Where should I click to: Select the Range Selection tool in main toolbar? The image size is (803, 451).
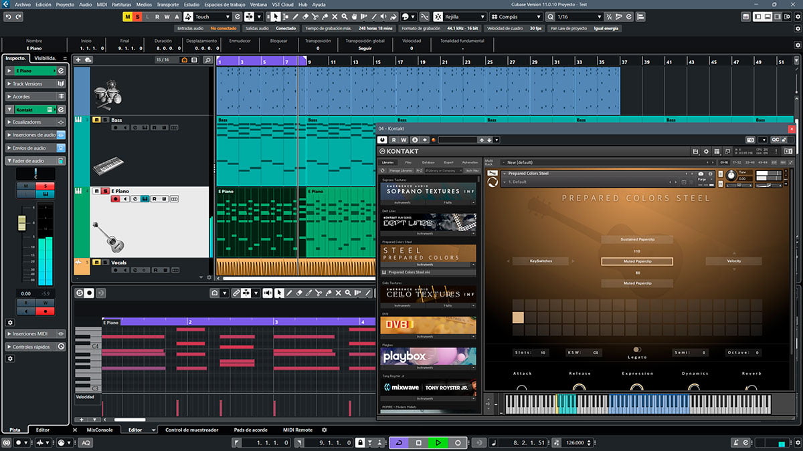[286, 16]
